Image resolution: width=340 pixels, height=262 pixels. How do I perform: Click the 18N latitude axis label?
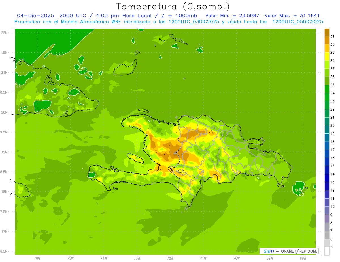4,192
